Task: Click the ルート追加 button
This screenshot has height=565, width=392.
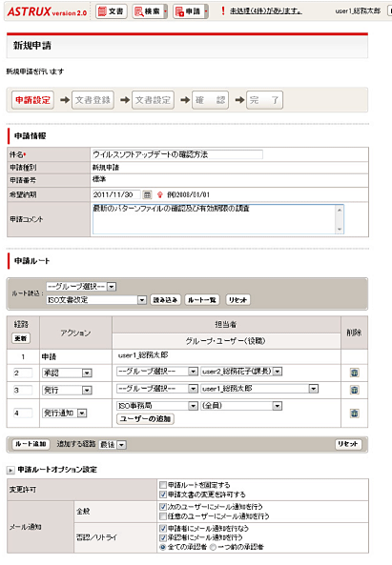Action: [x=31, y=444]
